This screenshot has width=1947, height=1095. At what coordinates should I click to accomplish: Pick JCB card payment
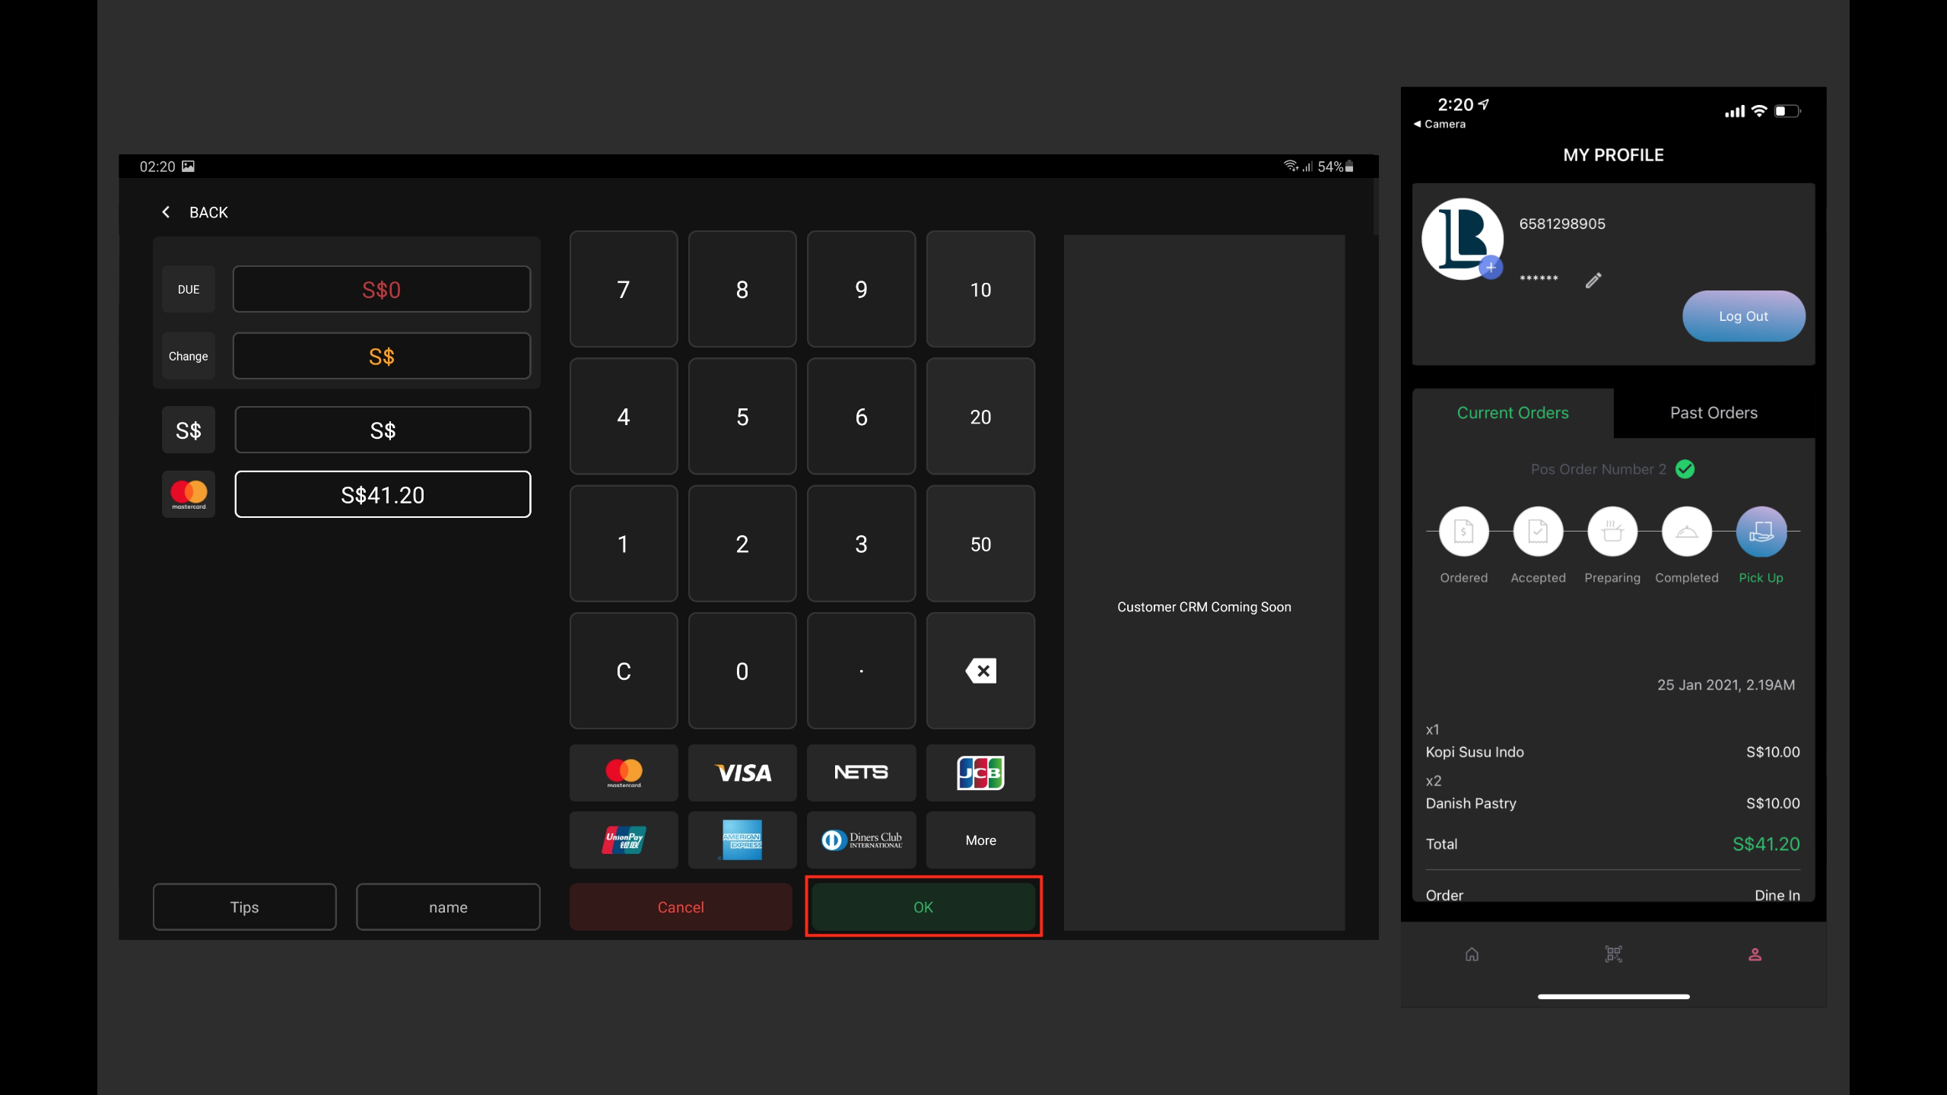(x=980, y=773)
